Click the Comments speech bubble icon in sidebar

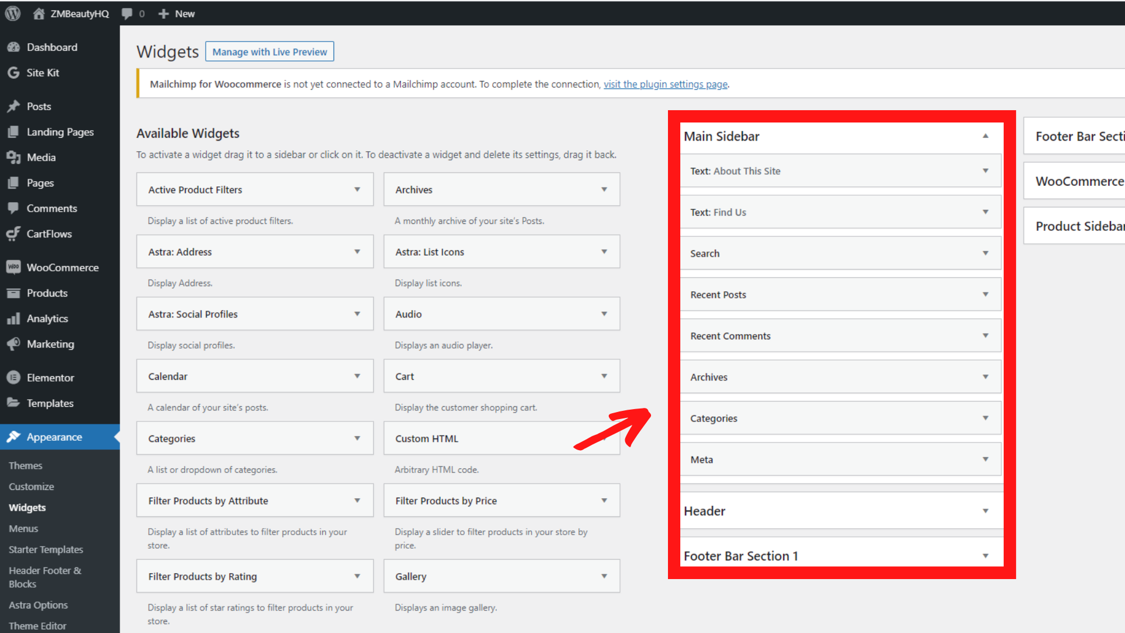point(13,208)
